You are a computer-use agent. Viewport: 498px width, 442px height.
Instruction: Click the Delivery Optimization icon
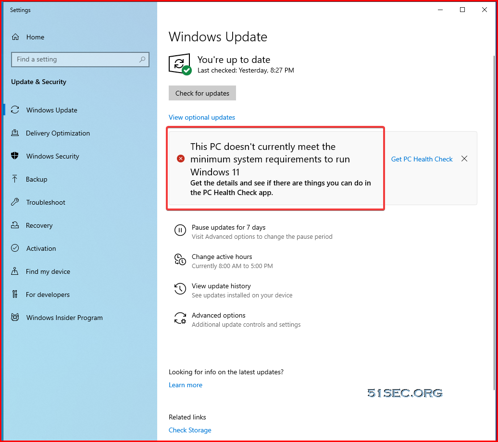15,133
